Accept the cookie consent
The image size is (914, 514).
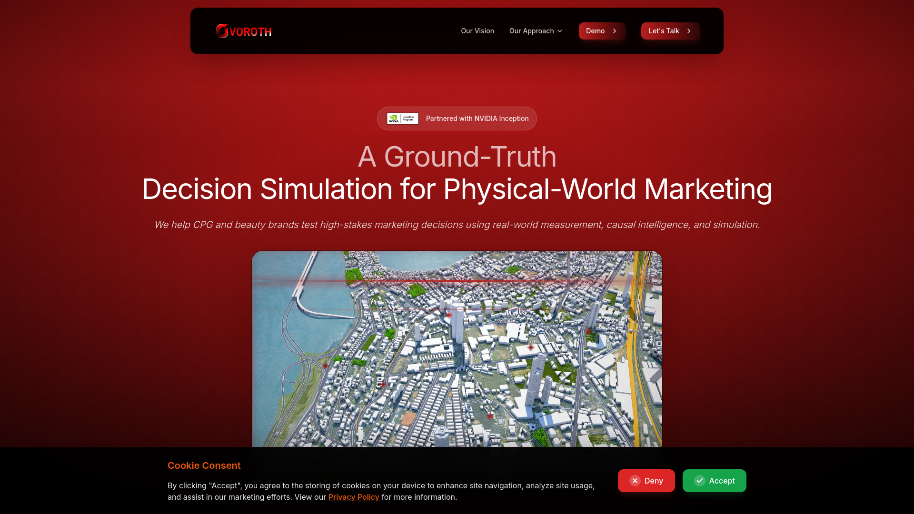[x=714, y=481]
